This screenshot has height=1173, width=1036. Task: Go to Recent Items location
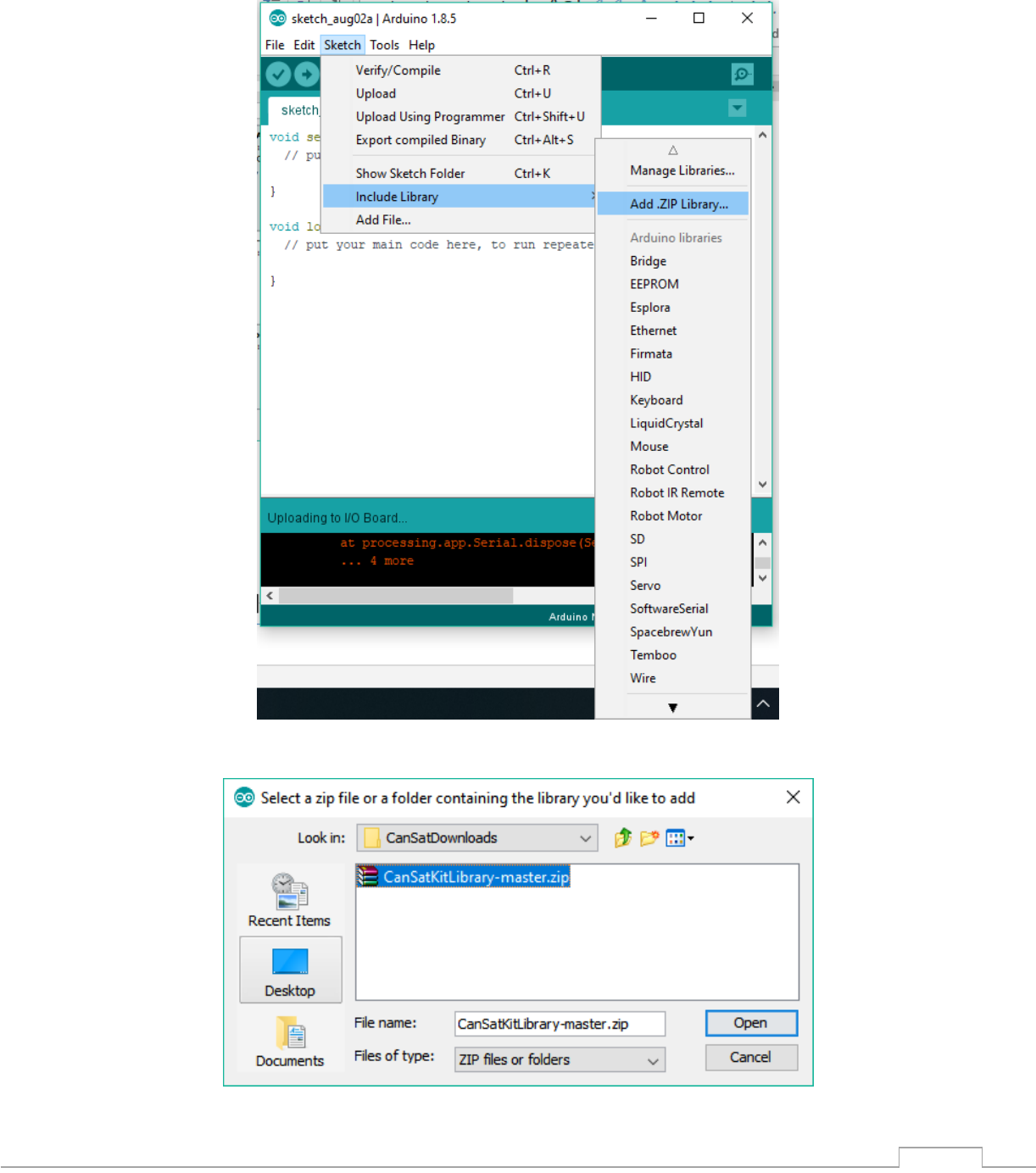click(289, 900)
